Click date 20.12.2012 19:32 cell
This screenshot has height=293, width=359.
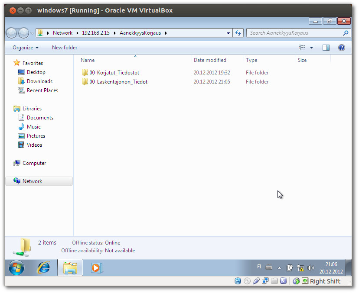click(x=212, y=73)
